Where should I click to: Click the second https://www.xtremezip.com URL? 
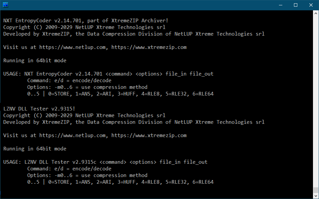pos(149,135)
